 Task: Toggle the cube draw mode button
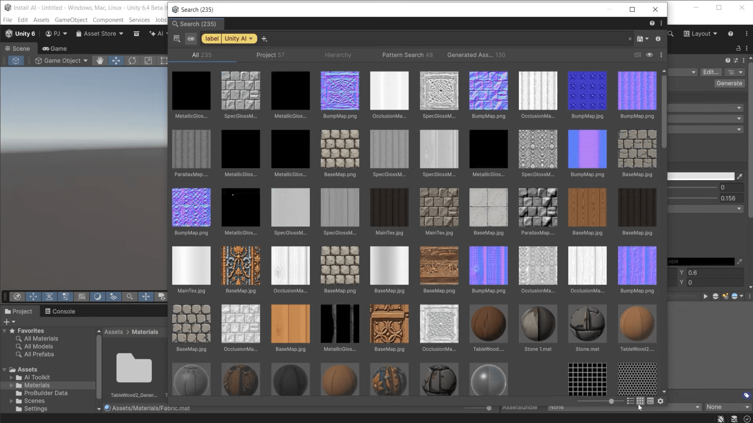16,61
